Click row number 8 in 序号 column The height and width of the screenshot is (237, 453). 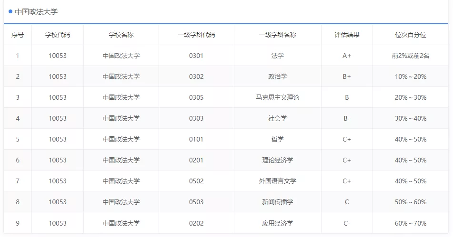(18, 202)
